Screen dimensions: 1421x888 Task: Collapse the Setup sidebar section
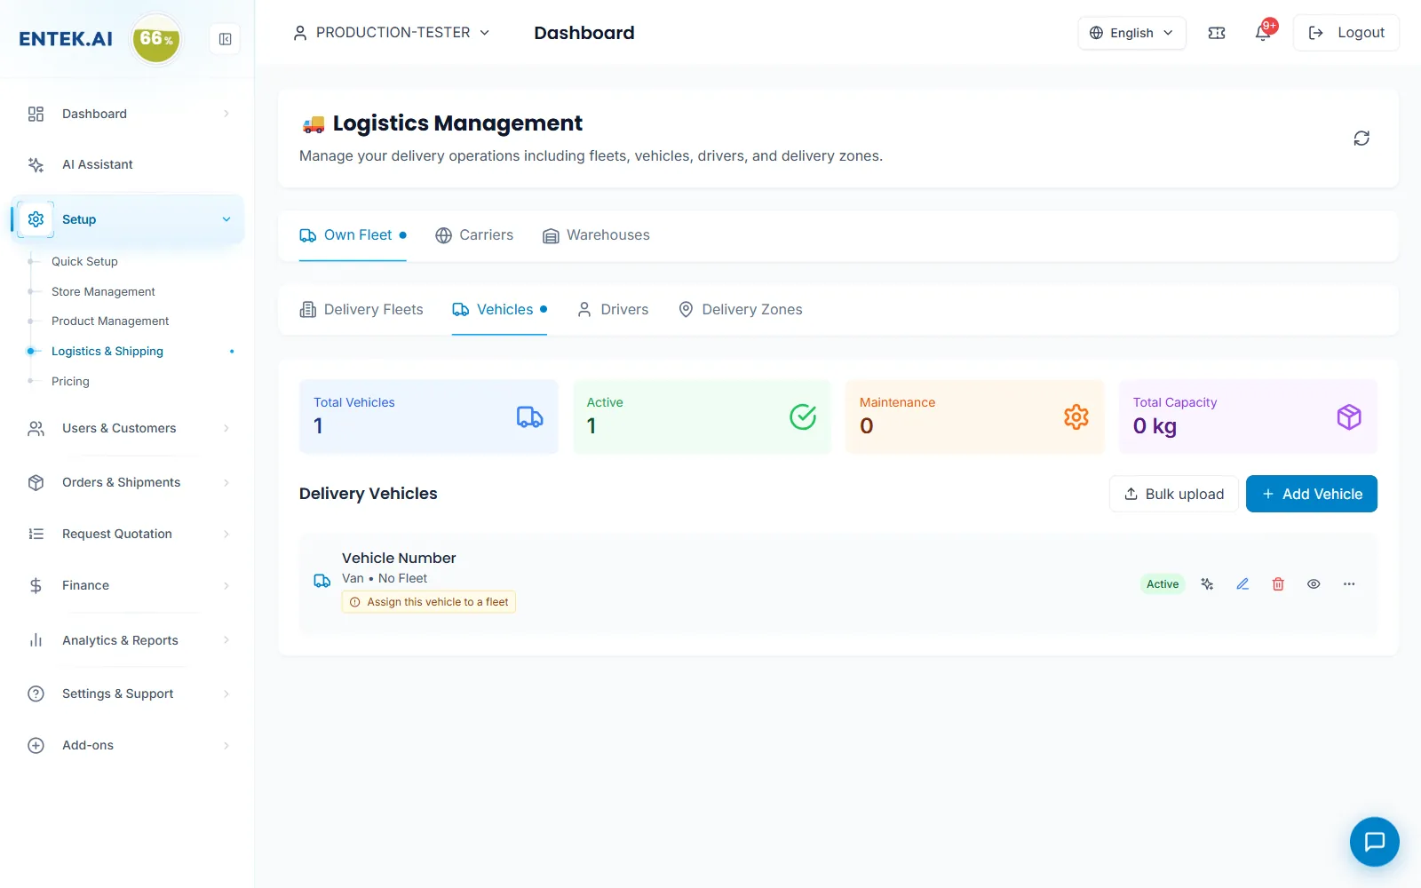pyautogui.click(x=128, y=219)
